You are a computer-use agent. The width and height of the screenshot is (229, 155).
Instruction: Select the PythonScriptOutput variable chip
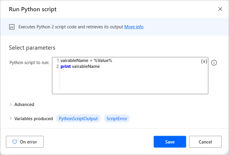pyautogui.click(x=78, y=119)
